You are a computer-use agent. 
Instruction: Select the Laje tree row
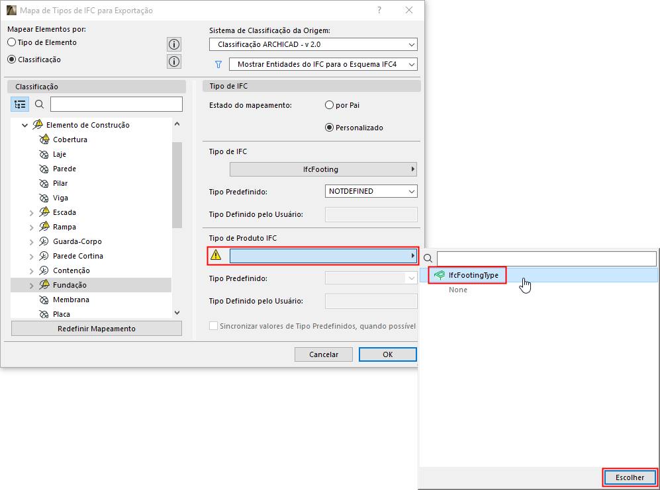click(91, 154)
